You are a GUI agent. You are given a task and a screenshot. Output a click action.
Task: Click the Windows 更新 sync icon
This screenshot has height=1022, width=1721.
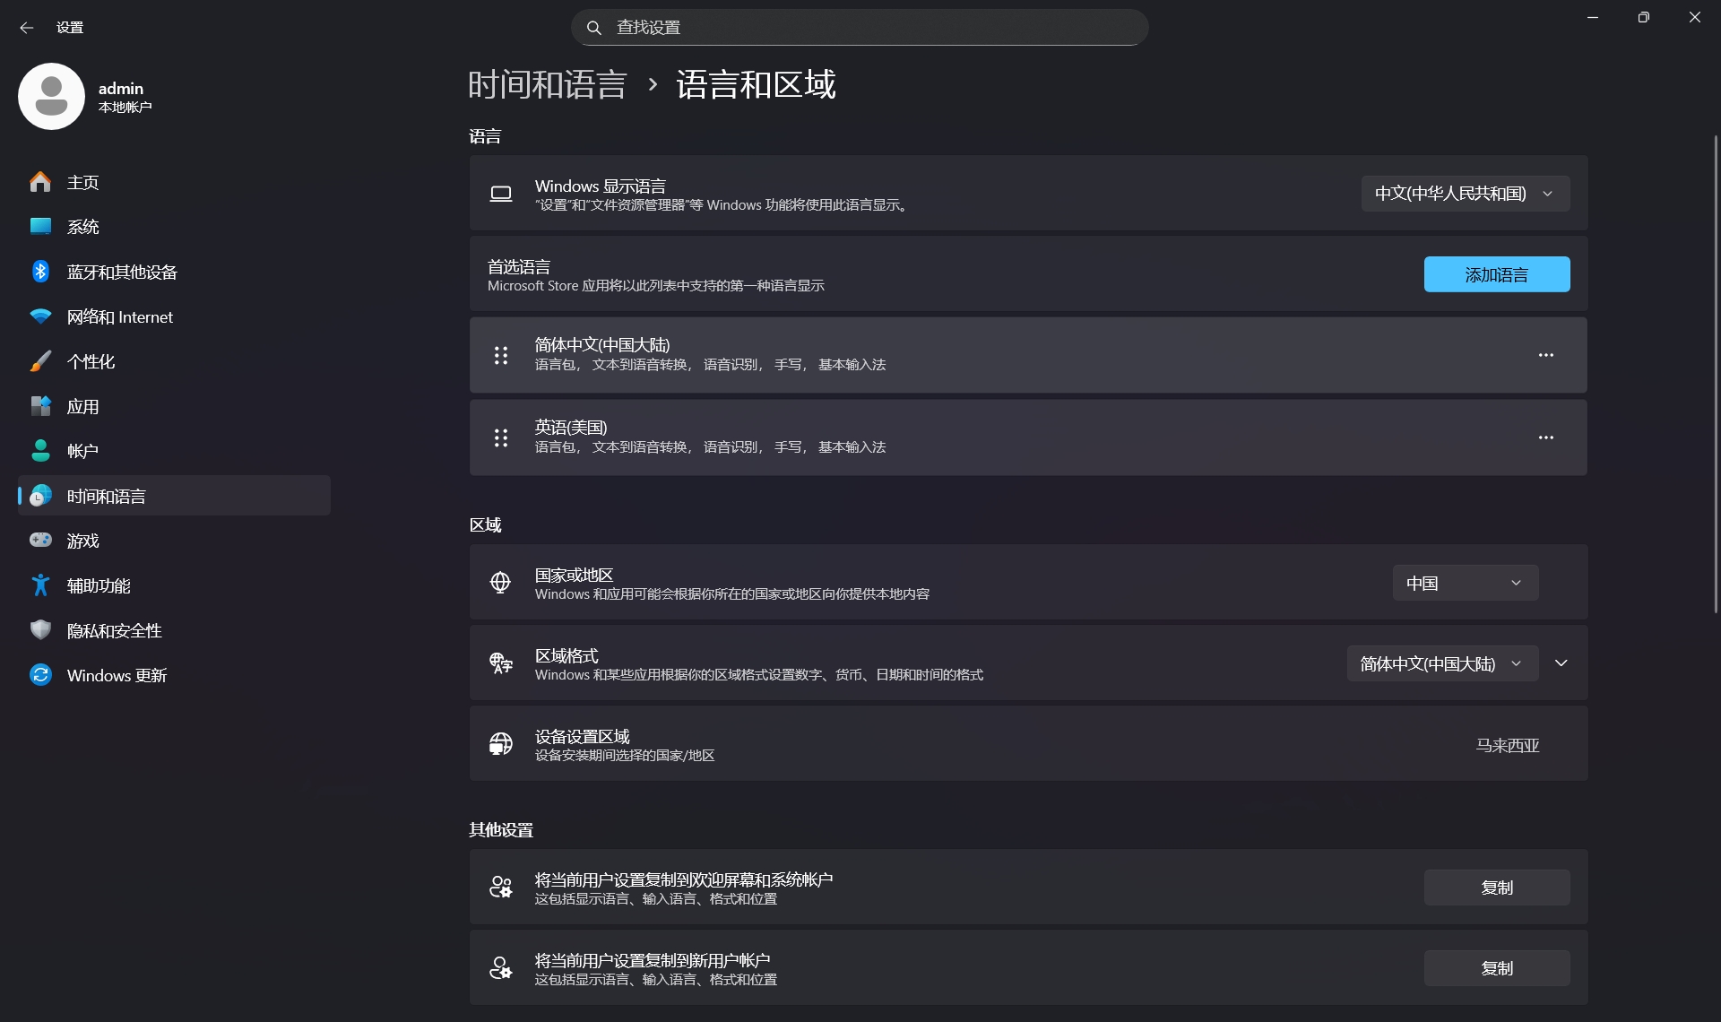click(40, 675)
